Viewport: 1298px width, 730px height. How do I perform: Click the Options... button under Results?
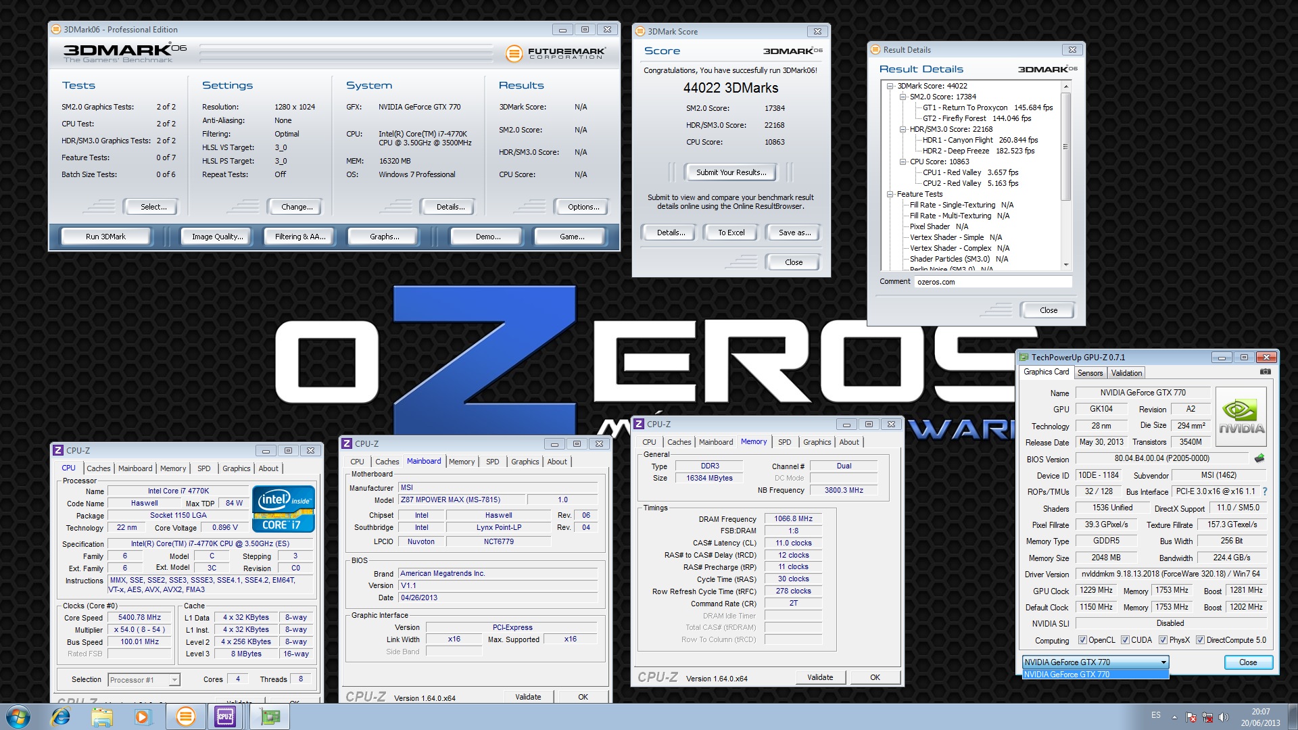[x=583, y=207]
